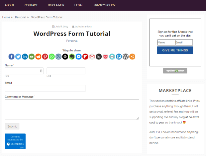This screenshot has width=206, height=156.
Task: Click the Print icon
Action: [112, 57]
